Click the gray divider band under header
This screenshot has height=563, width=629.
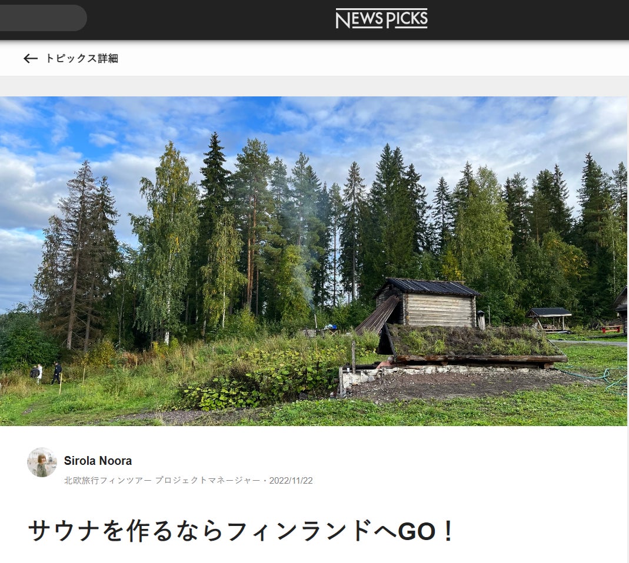click(x=314, y=86)
